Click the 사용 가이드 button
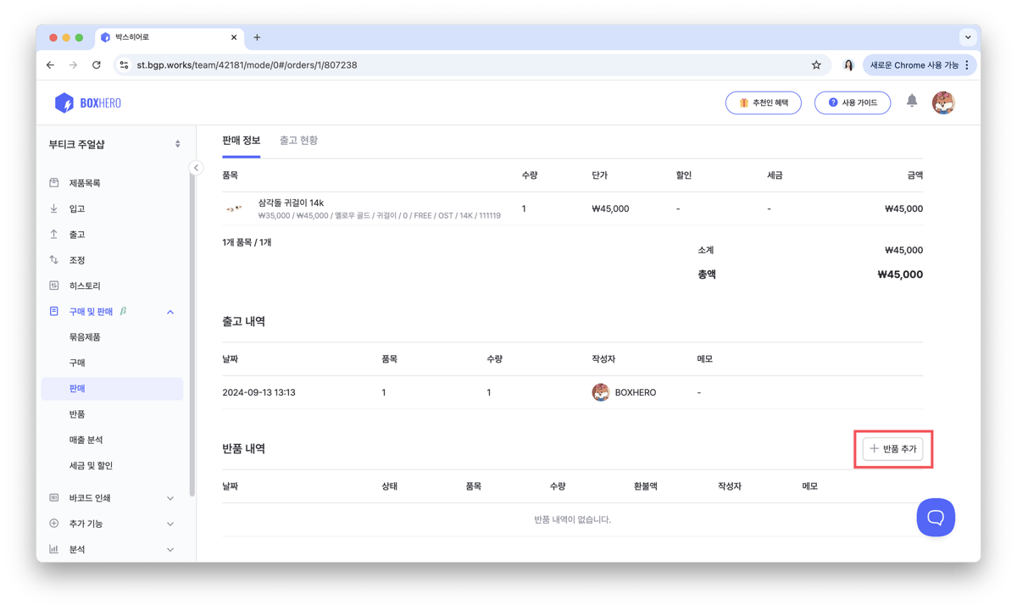The width and height of the screenshot is (1017, 610). coord(852,103)
